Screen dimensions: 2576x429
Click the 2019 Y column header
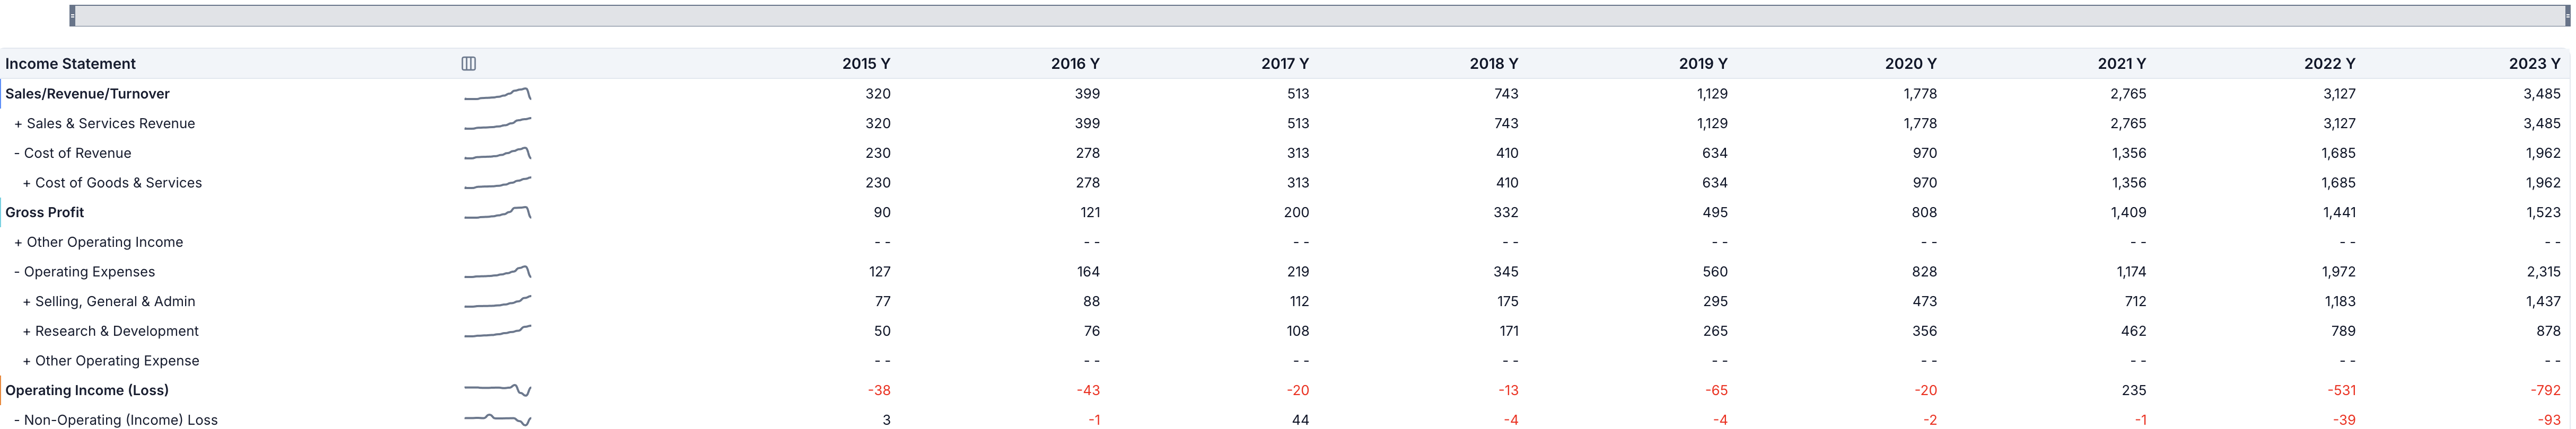click(x=1702, y=64)
